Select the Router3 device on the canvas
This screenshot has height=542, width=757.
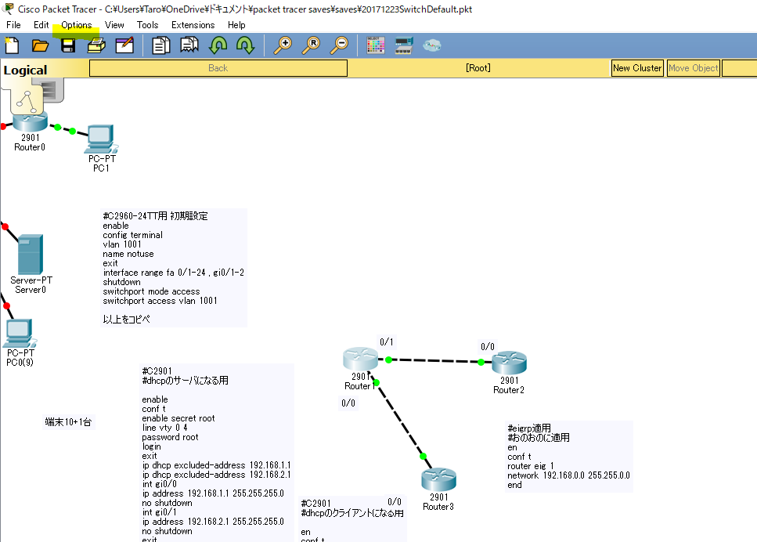pos(438,479)
